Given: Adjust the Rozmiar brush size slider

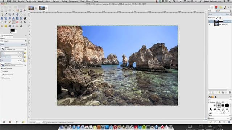Looking at the screenshot, I should point(12,53).
